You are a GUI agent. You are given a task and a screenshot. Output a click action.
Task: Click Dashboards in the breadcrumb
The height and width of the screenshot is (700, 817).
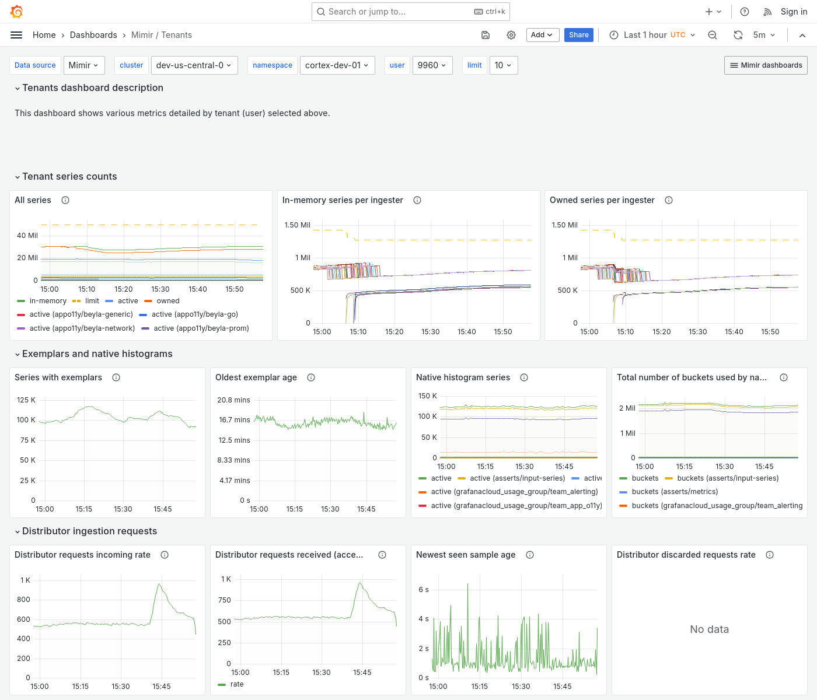(x=93, y=35)
